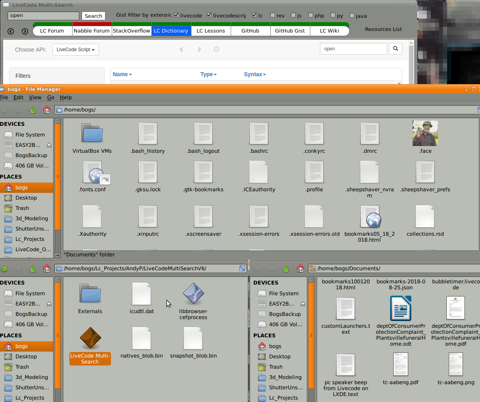This screenshot has width=480, height=402.
Task: Enable the java extension filter checkbox
Action: tap(352, 15)
